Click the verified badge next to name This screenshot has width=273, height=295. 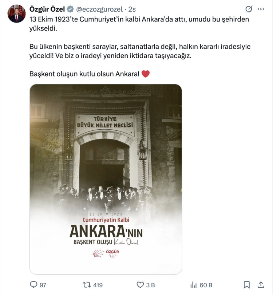(70, 9)
